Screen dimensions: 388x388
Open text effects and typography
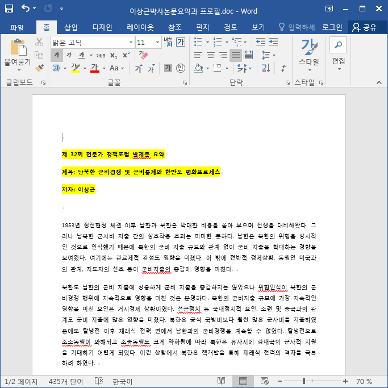pos(57,68)
